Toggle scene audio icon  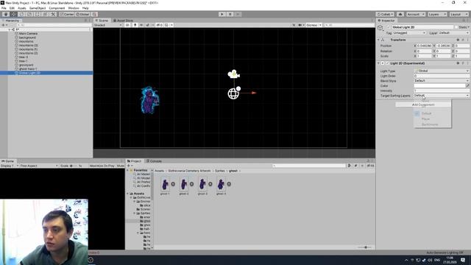[141, 25]
